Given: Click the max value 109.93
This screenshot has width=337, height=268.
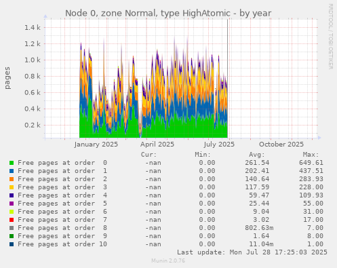Looking at the screenshot, I should (311, 195).
